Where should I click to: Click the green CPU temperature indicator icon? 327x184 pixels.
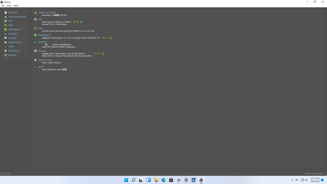(x=81, y=22)
